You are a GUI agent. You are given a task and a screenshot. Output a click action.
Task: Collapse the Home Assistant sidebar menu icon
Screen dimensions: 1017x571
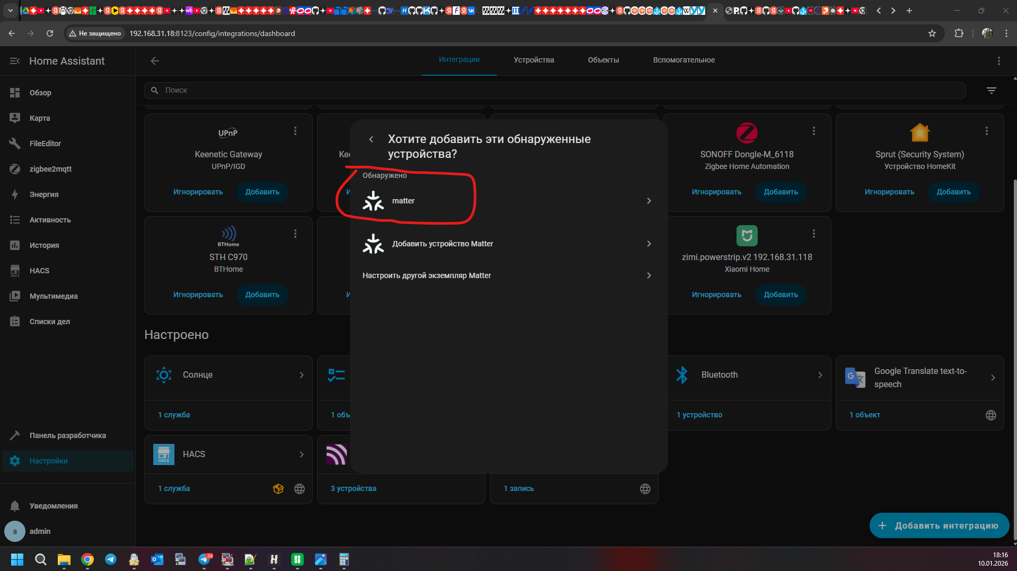coord(15,61)
